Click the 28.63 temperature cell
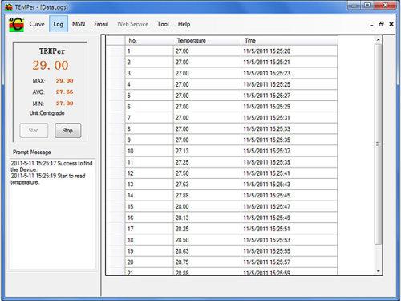The height and width of the screenshot is (301, 401). [x=207, y=251]
